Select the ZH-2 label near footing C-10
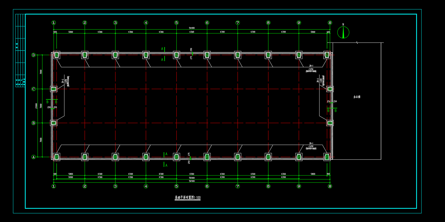445x222 pixels. click(318, 80)
